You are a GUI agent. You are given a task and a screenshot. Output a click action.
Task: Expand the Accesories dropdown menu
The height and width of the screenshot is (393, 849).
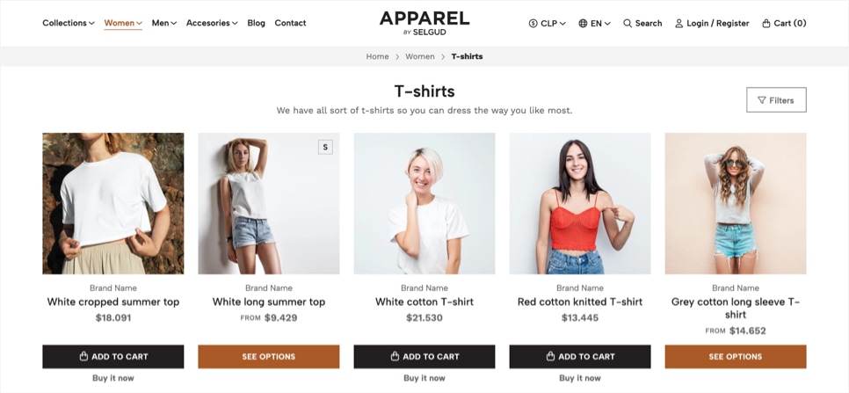click(212, 23)
